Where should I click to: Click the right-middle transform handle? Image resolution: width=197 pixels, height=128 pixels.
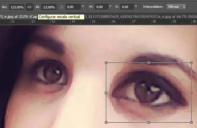pyautogui.click(x=191, y=93)
